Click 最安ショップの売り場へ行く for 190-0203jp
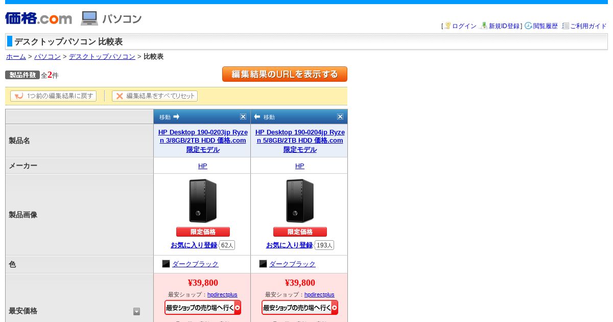The height and width of the screenshot is (322, 613). 203,308
